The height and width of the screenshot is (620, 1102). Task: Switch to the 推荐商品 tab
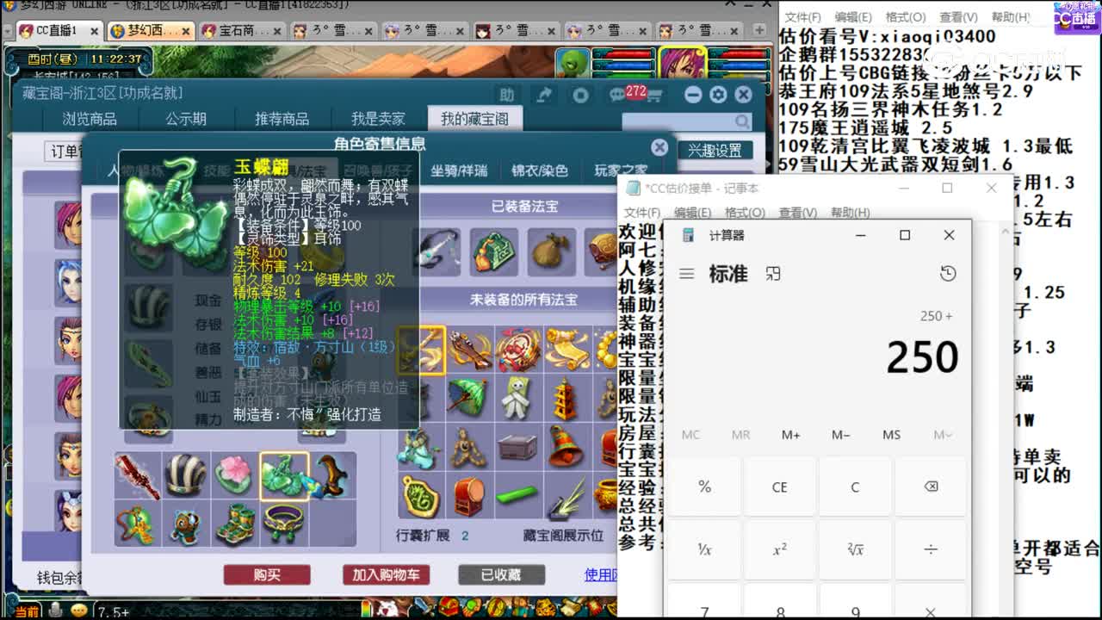[x=282, y=119]
